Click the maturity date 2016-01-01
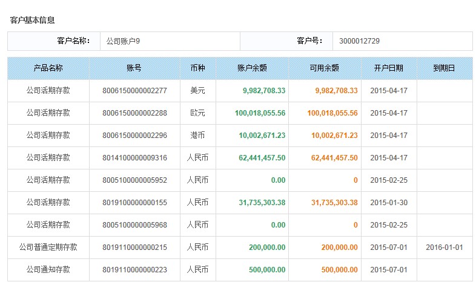476x282 pixels. click(x=445, y=248)
